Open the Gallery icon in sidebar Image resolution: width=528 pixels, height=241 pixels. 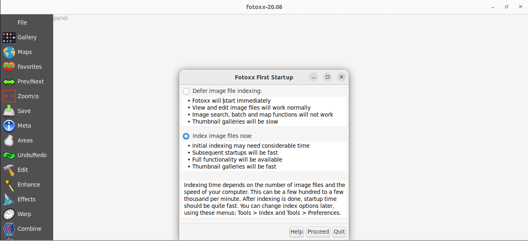tap(9, 37)
